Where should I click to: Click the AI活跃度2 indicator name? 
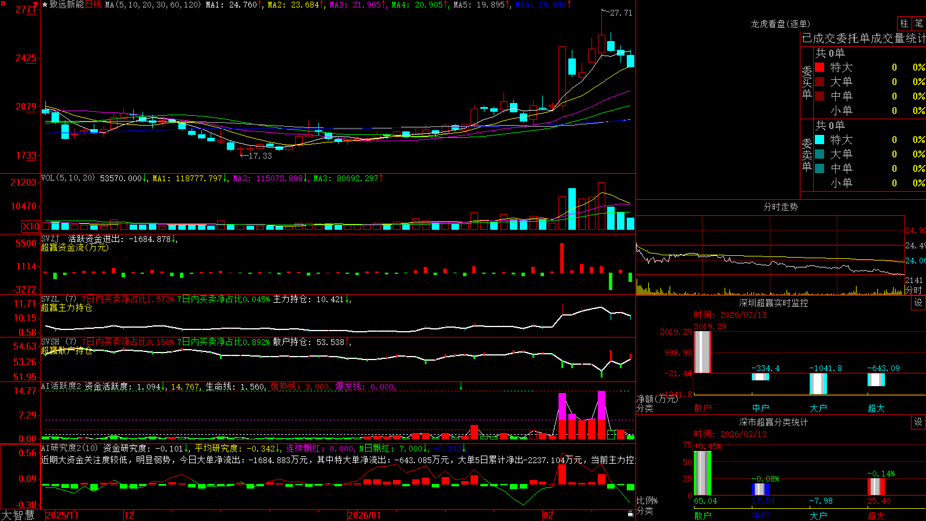click(61, 386)
